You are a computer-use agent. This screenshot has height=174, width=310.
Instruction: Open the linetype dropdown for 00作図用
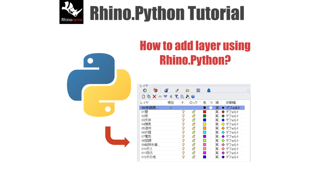[217, 107]
